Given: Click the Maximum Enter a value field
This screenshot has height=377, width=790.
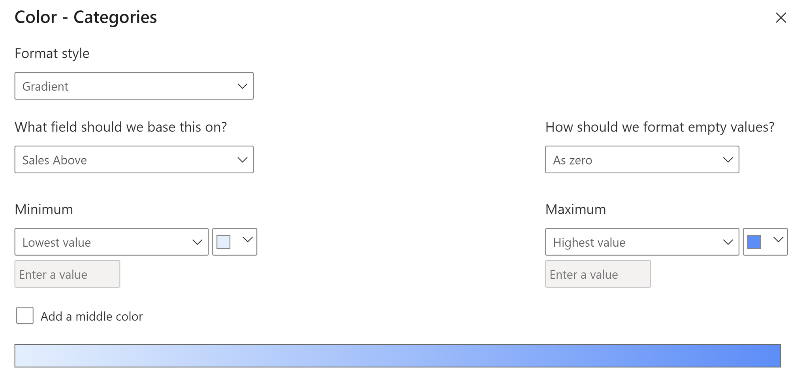Looking at the screenshot, I should [598, 274].
